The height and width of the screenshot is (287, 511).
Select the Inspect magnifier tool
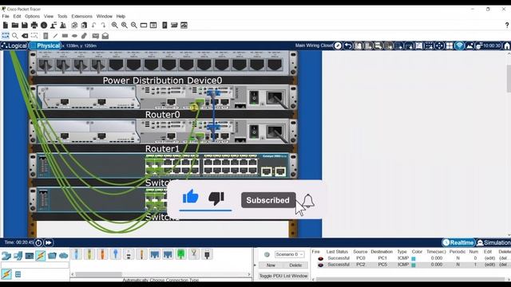[15, 36]
